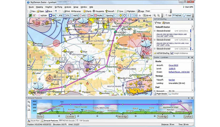Click the Print icon in toolbar
The image size is (220, 127).
pyautogui.click(x=66, y=11)
